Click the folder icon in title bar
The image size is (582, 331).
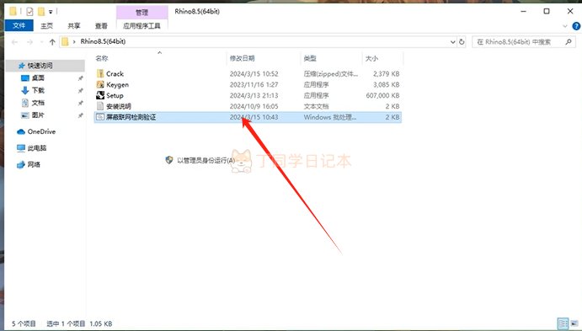[x=13, y=12]
